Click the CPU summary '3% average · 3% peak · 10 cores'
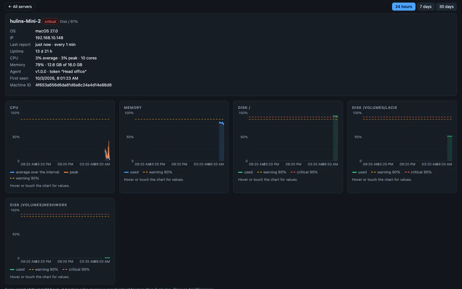Viewport: 462px width, 289px height. point(66,58)
